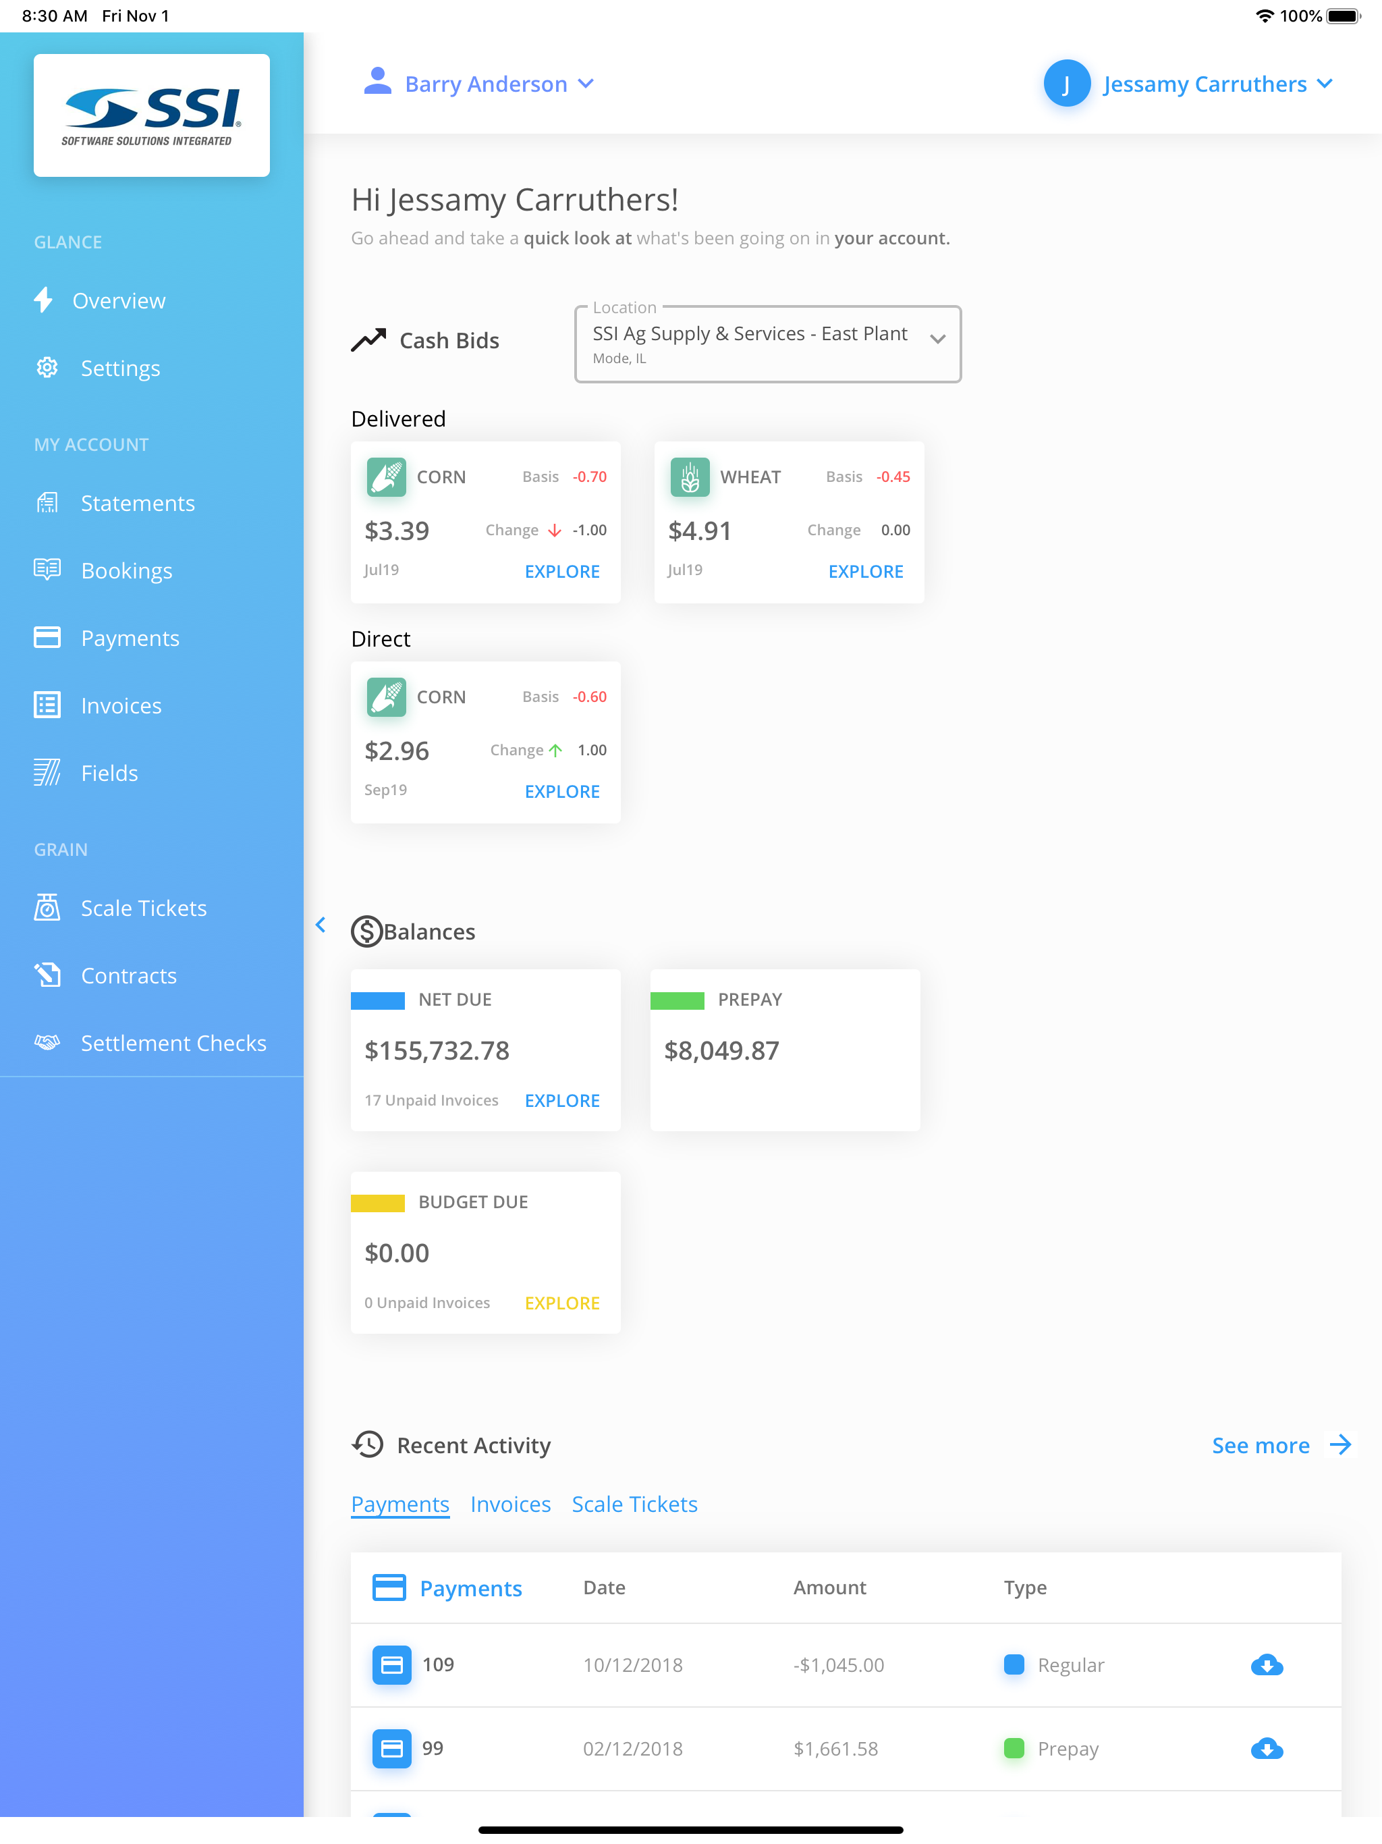Image resolution: width=1382 pixels, height=1844 pixels.
Task: Download payment 99 with the cloud icon
Action: (x=1267, y=1748)
